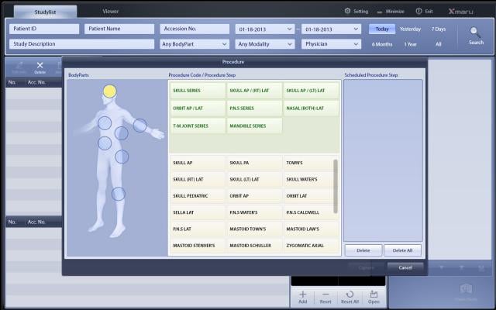Click the Reset All circular arrow icon
The width and height of the screenshot is (496, 310).
pyautogui.click(x=350, y=294)
